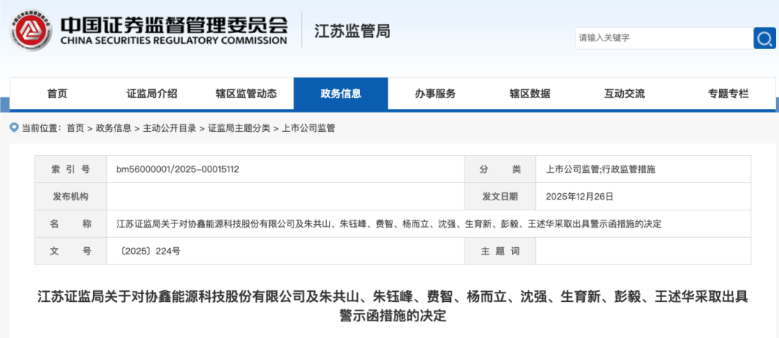The image size is (779, 338).
Task: Click the 主动公开目录 breadcrumb link
Action: (170, 128)
